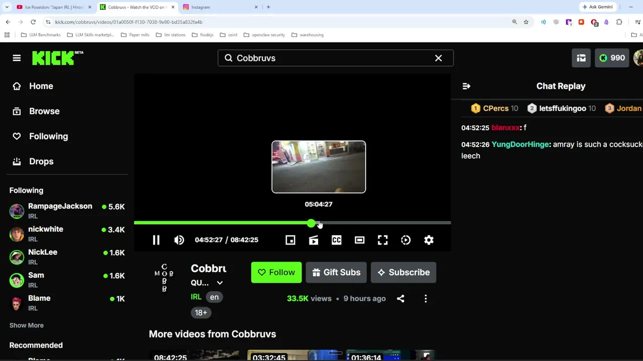Open a new browser tab

coord(268,7)
